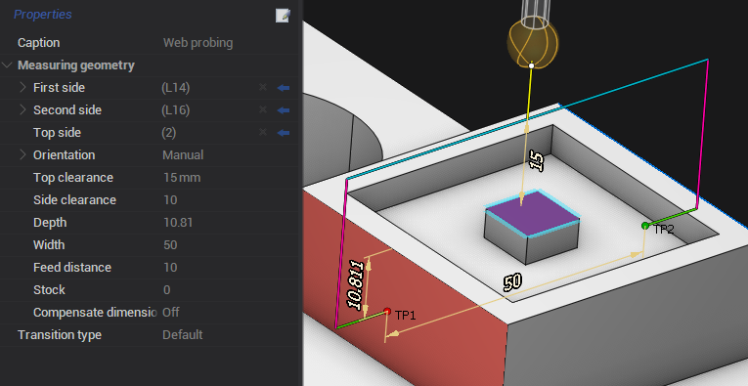Edit the Stock value 0
This screenshot has height=386, width=748.
tap(166, 289)
